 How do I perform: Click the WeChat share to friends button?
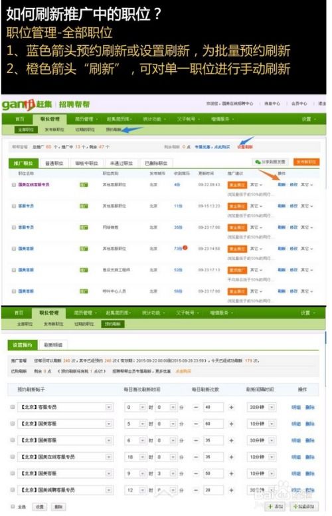coord(270,162)
